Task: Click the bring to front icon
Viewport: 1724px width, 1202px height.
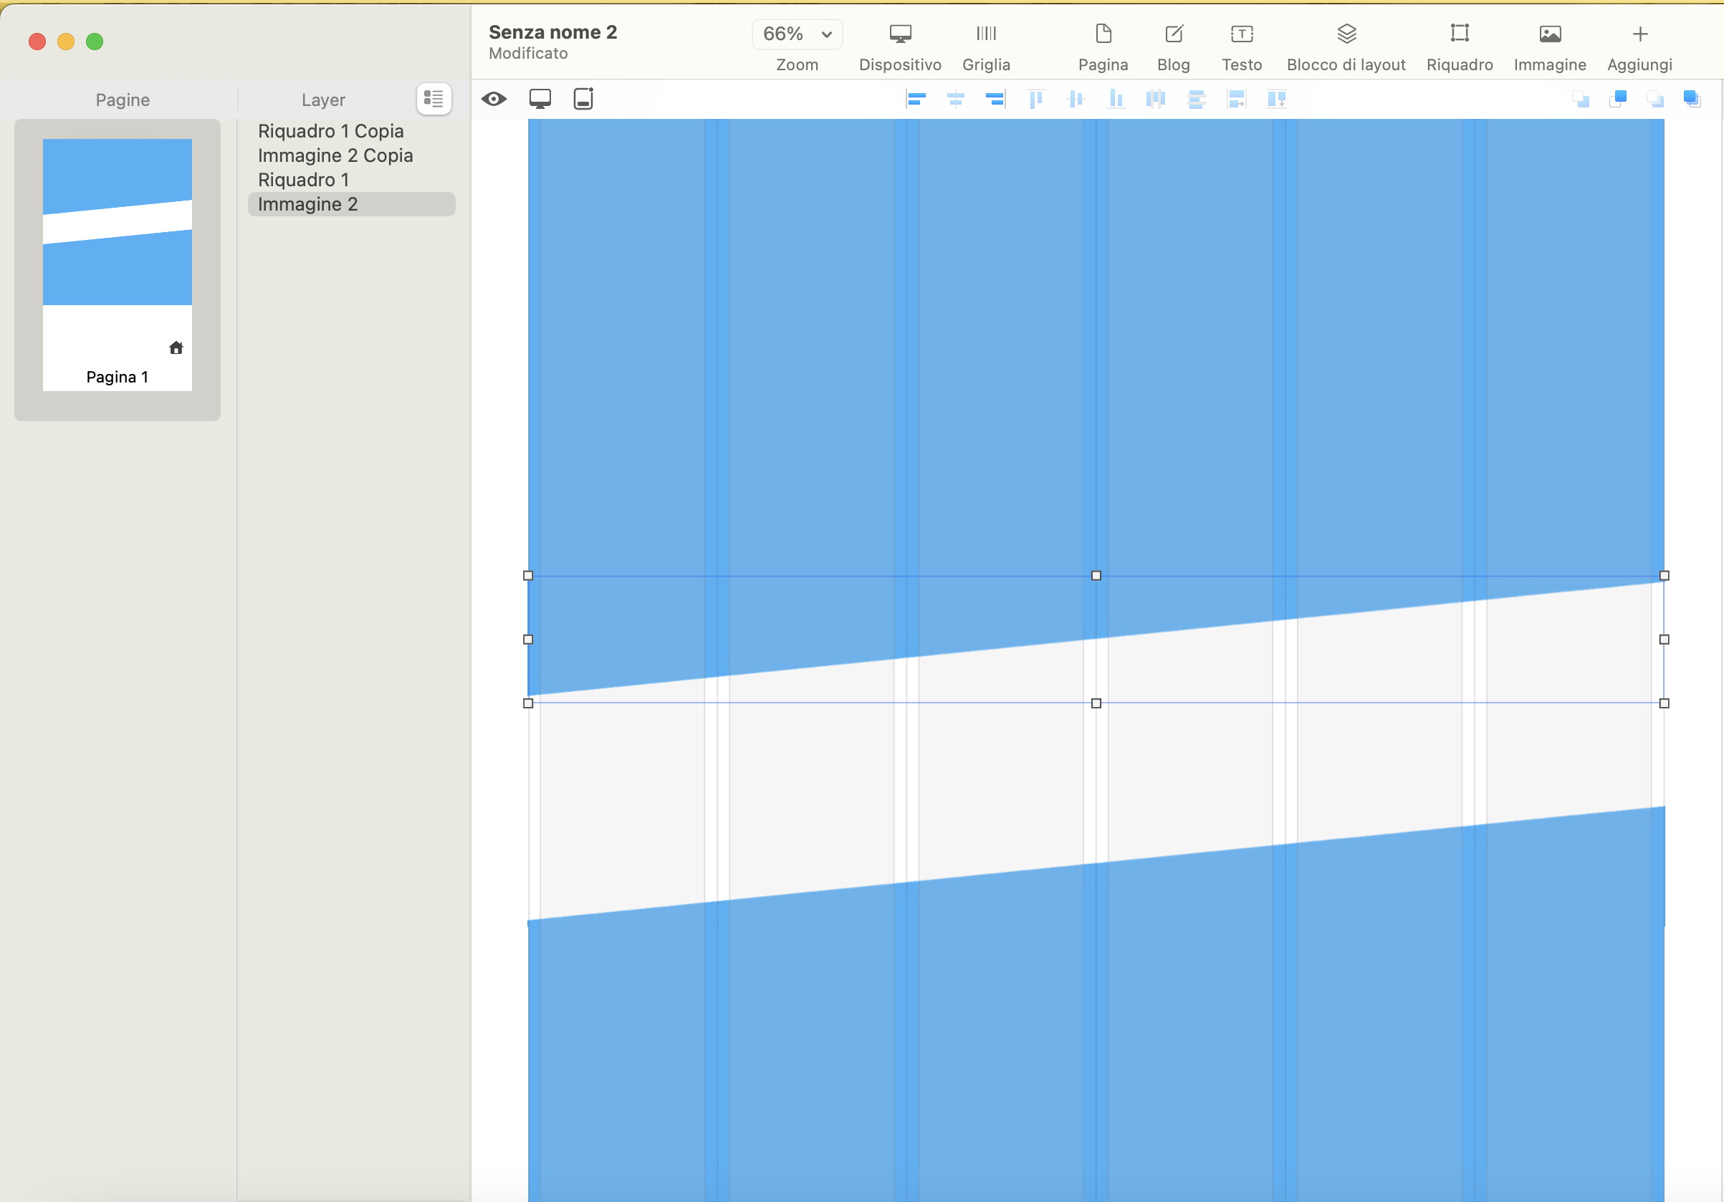Action: point(1692,99)
